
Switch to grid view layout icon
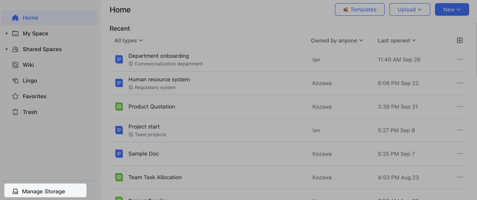tap(459, 40)
